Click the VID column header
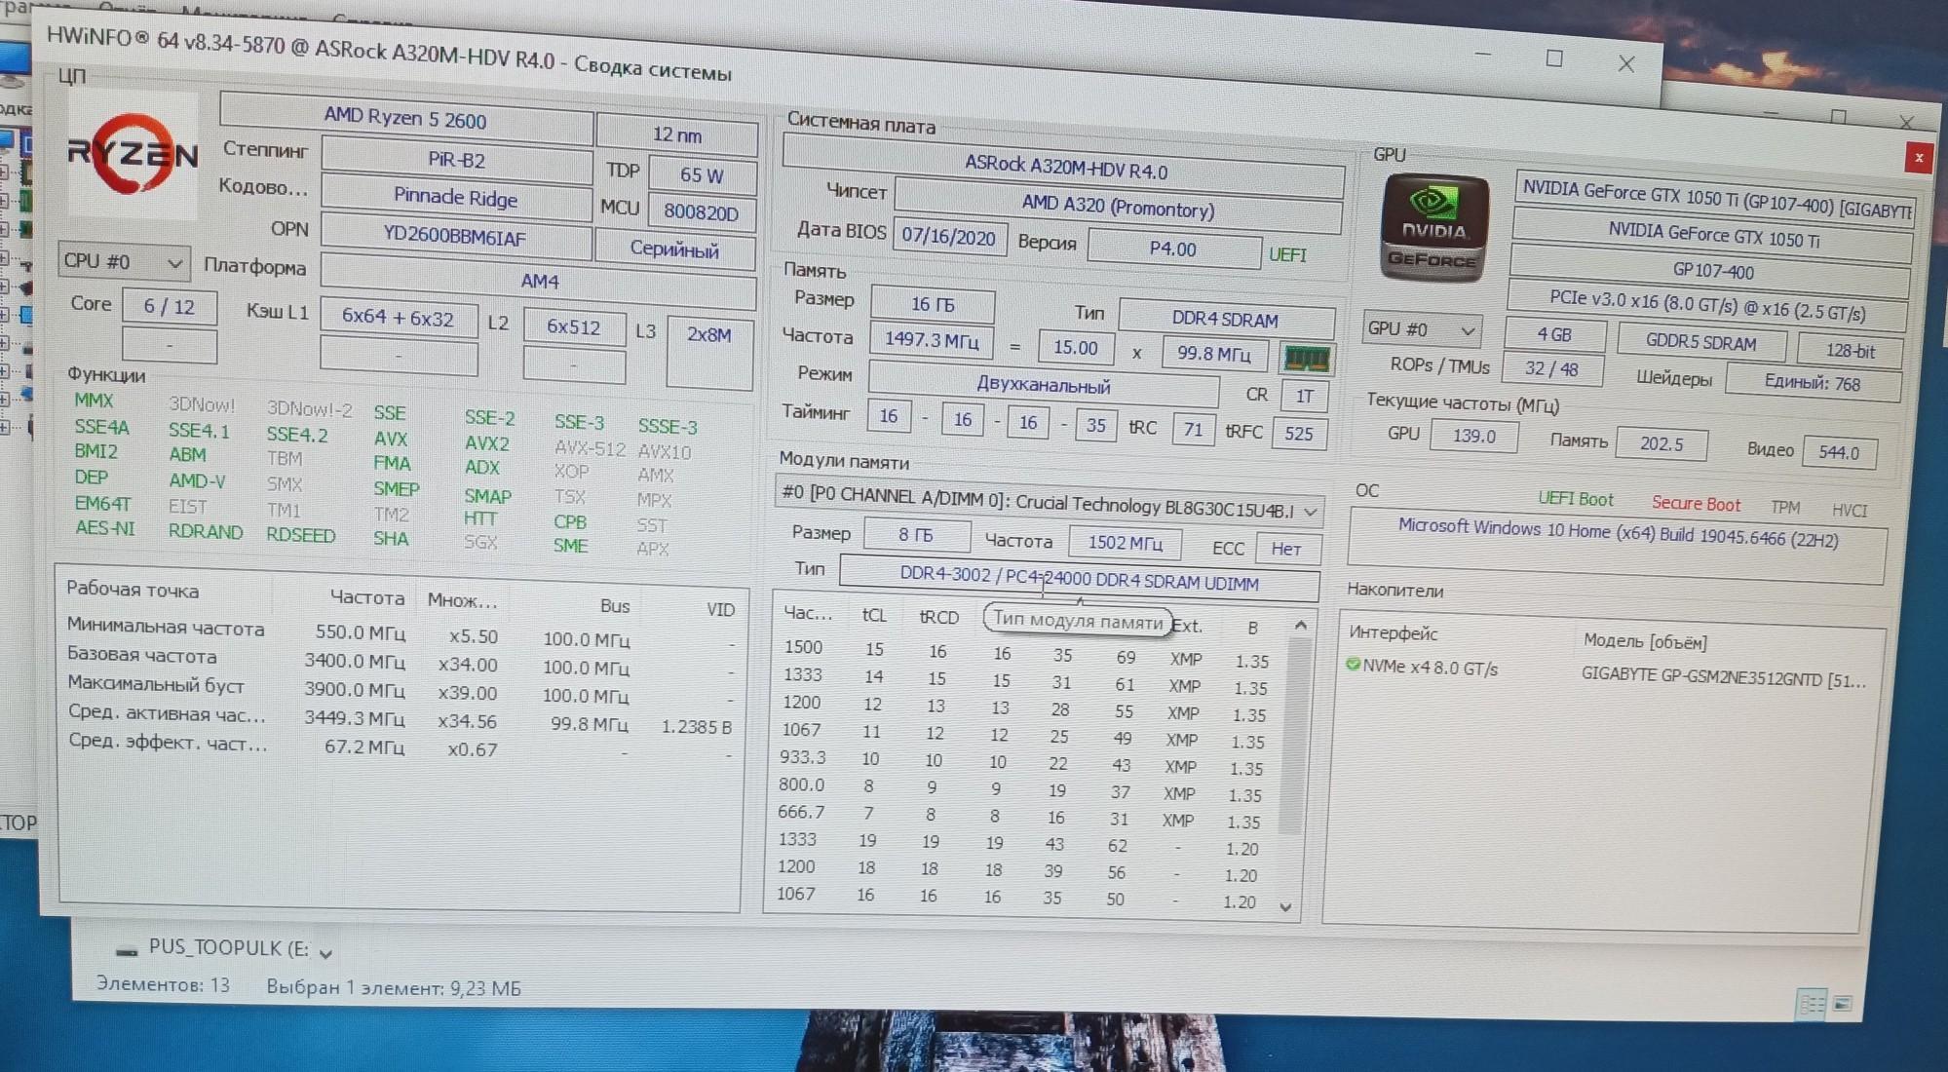This screenshot has width=1948, height=1072. 720,610
